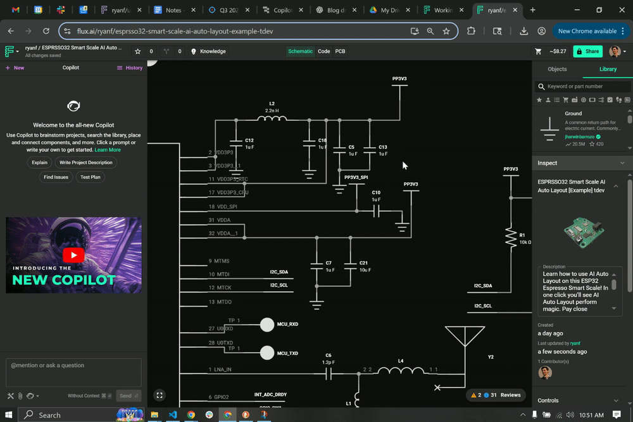Viewport: 633px width, 422px height.
Task: Open the shopping cart filter in Library toolbar
Action: click(x=565, y=99)
